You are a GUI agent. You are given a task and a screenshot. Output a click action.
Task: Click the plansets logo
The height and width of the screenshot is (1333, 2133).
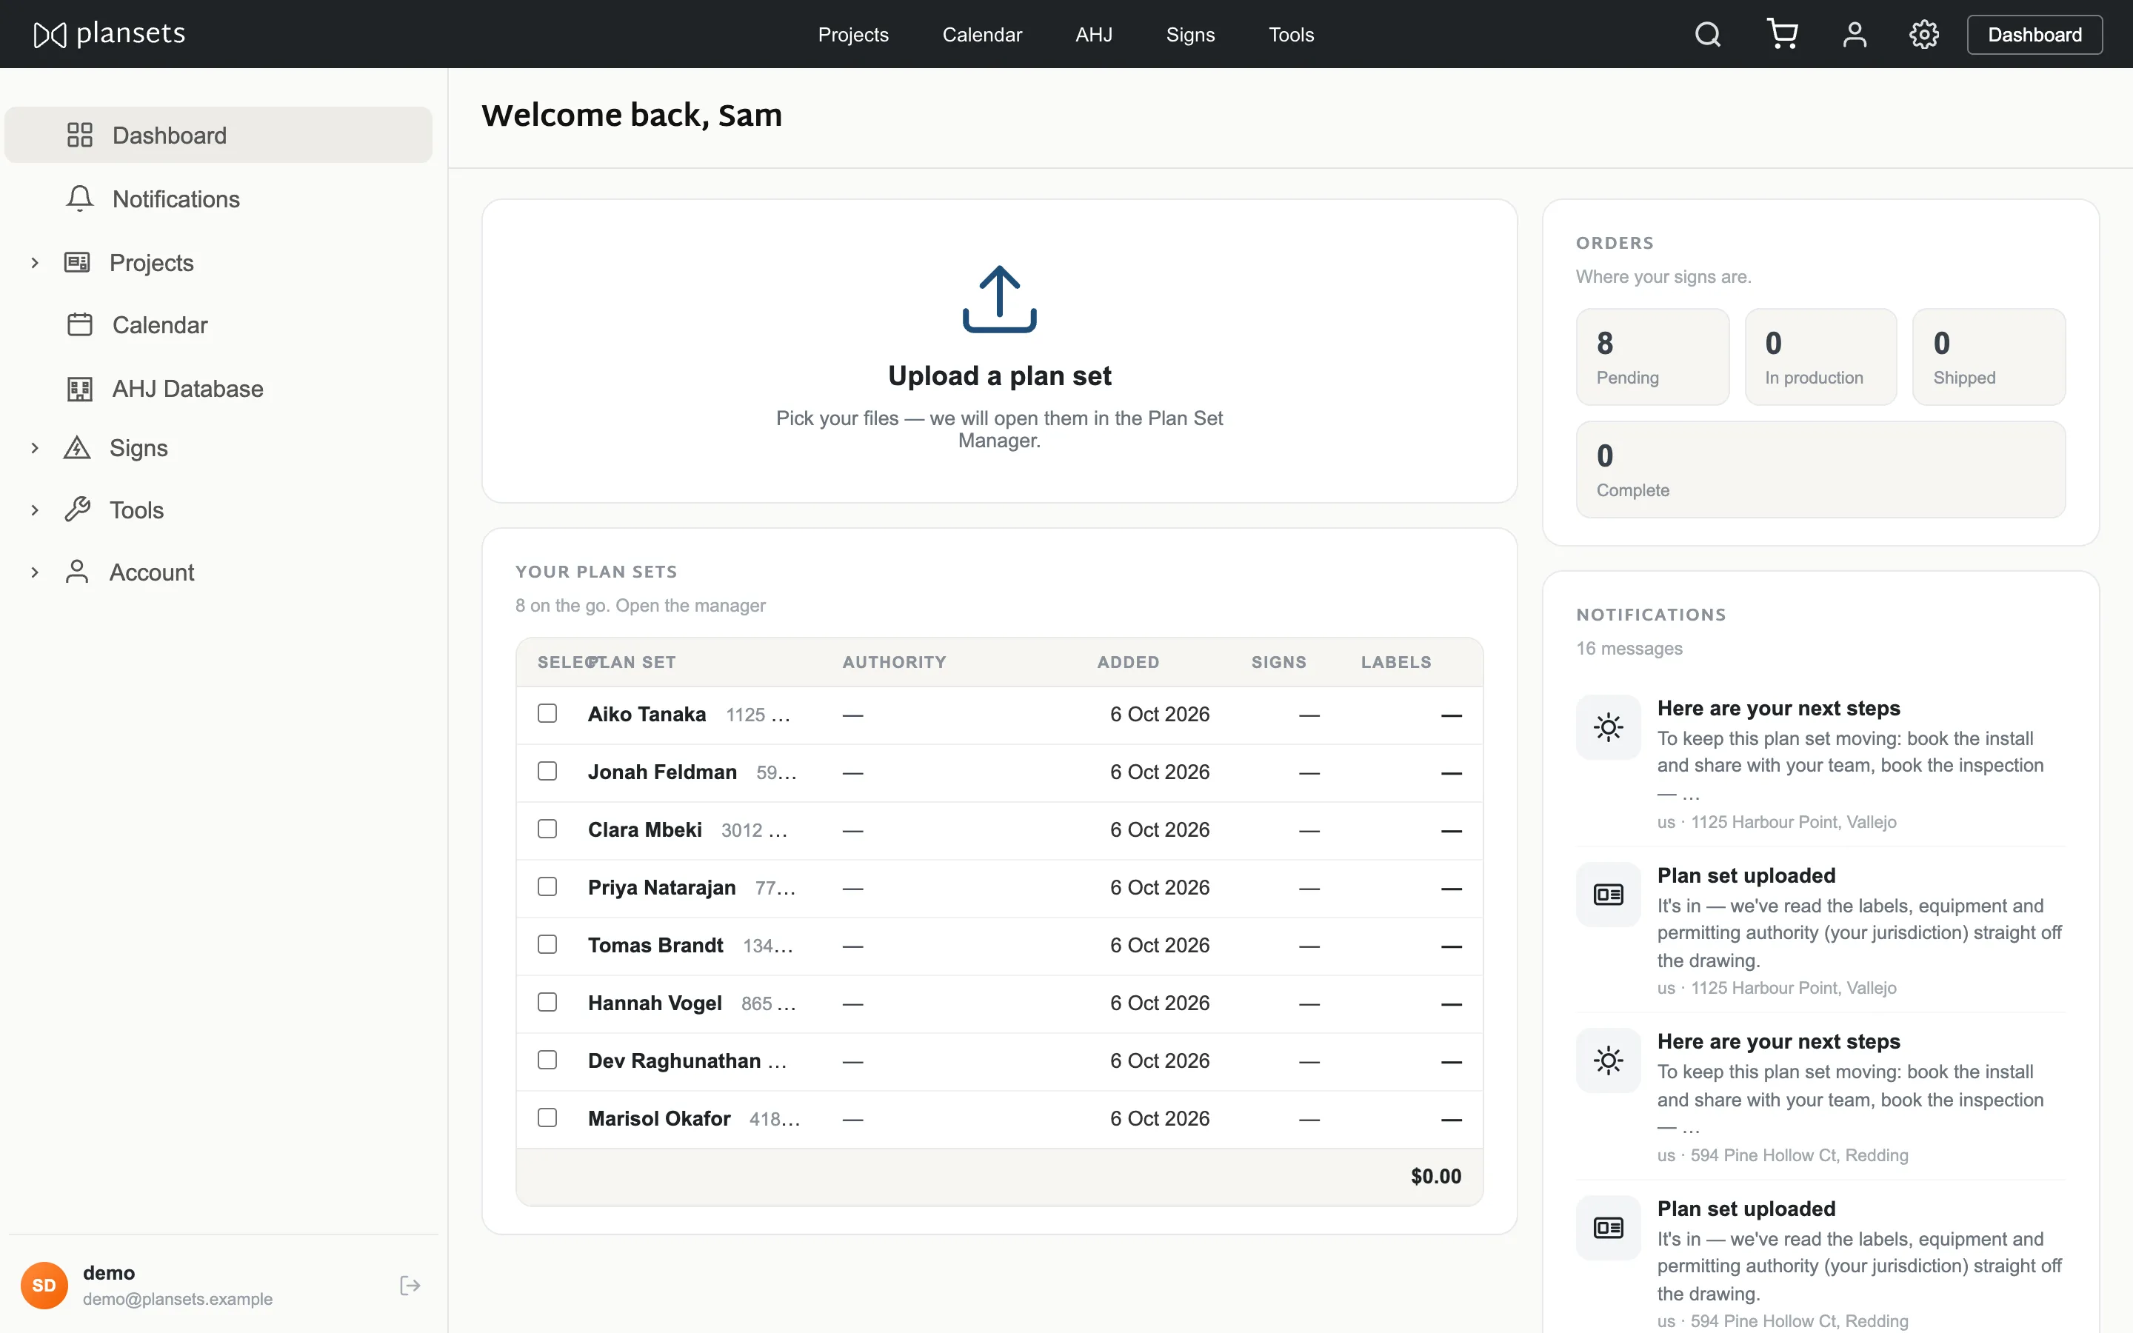point(110,33)
